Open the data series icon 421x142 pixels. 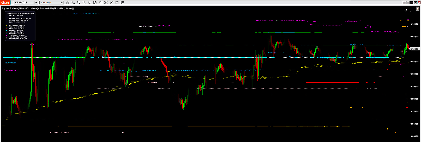pyautogui.click(x=95, y=3)
